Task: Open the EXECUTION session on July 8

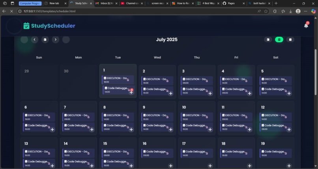Action: [x=118, y=117]
